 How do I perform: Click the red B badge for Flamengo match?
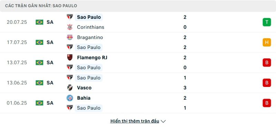coord(267,62)
